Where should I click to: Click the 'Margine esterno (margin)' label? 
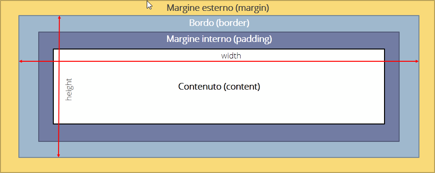pos(218,8)
